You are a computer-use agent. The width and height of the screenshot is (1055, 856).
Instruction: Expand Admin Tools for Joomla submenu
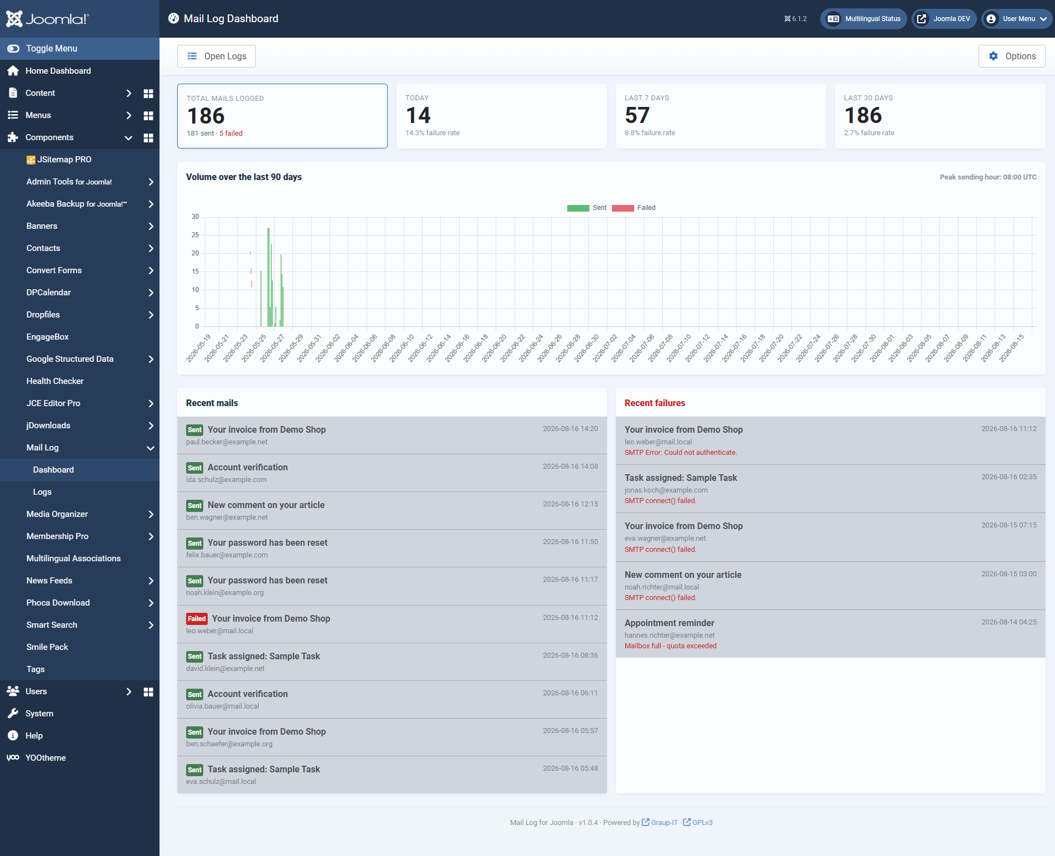pyautogui.click(x=151, y=182)
